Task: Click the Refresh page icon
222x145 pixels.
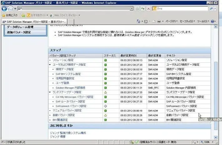Action: [x=143, y=9]
